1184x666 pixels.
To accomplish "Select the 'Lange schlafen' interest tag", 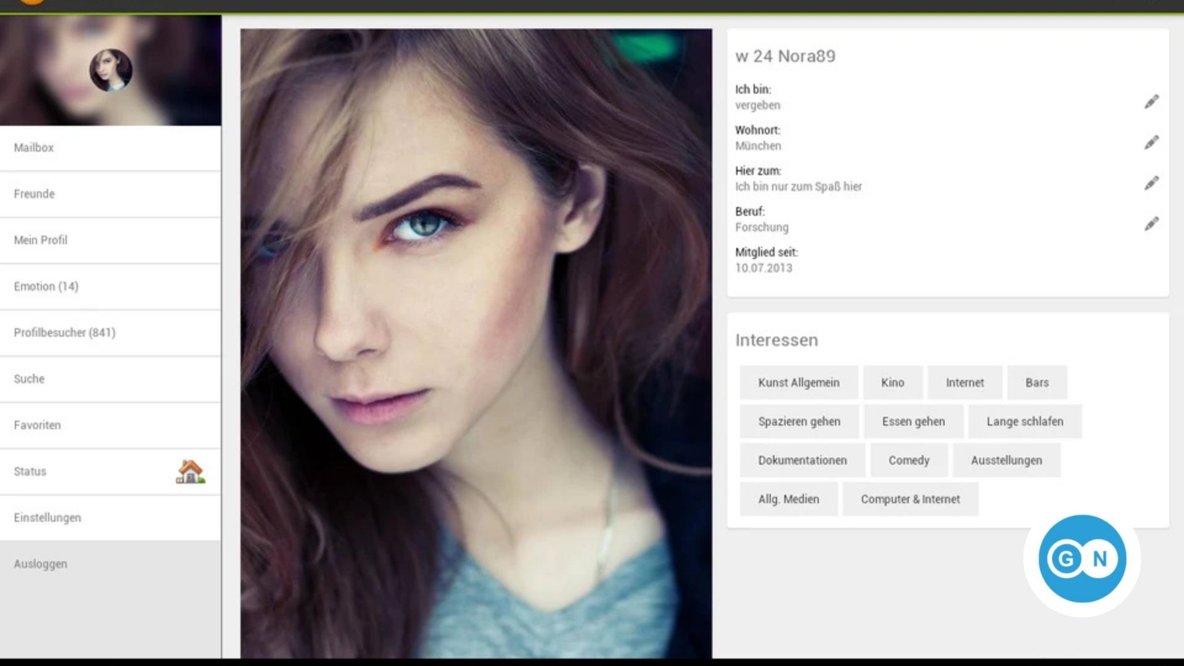I will pos(1024,422).
